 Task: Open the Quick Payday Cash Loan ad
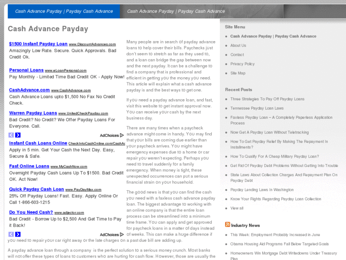37,189
